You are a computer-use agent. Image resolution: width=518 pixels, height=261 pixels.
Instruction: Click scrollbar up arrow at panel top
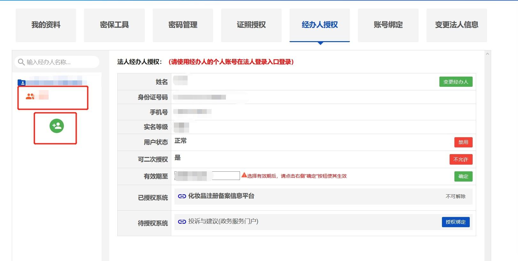(x=487, y=54)
